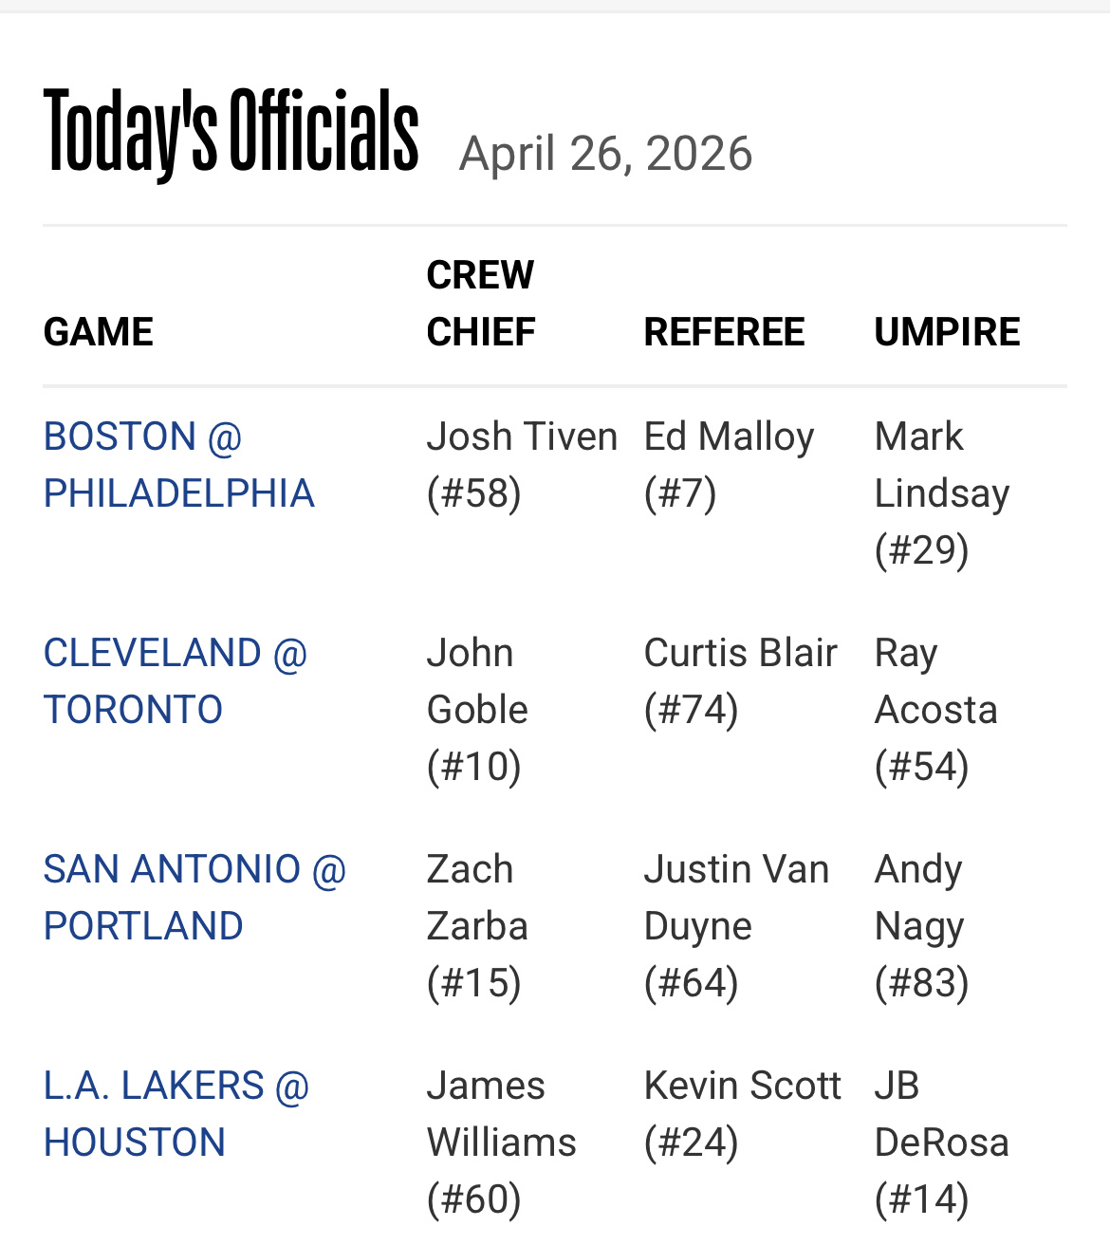Viewport: 1110px width, 1245px height.
Task: Select referee Ed Malloy (#7)
Action: (x=729, y=465)
